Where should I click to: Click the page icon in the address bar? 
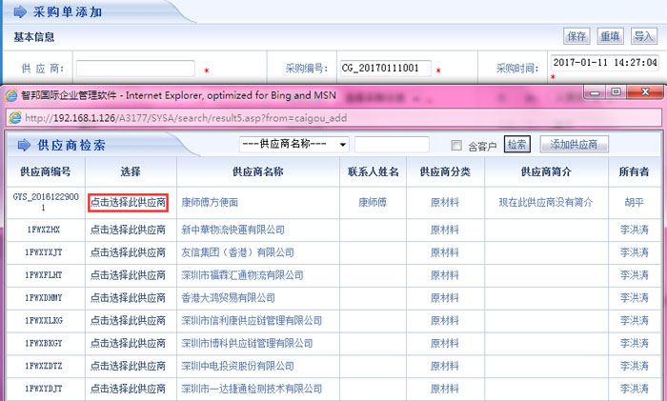(x=15, y=118)
